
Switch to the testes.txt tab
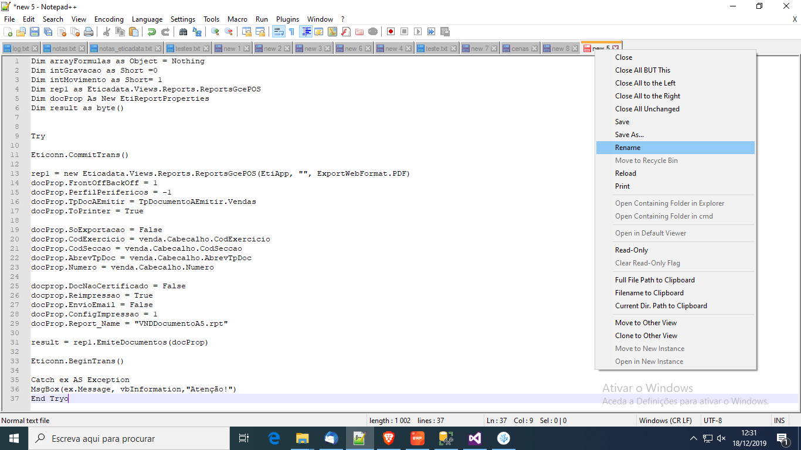click(x=188, y=49)
